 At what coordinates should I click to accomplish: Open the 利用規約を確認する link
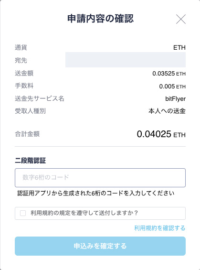(159, 228)
